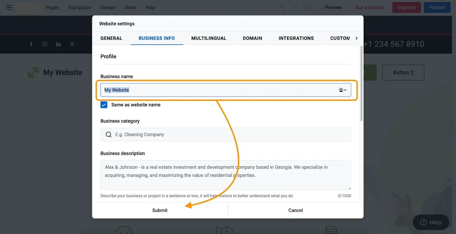Click the textarea resize handle corner
This screenshot has width=456, height=234.
point(349,188)
